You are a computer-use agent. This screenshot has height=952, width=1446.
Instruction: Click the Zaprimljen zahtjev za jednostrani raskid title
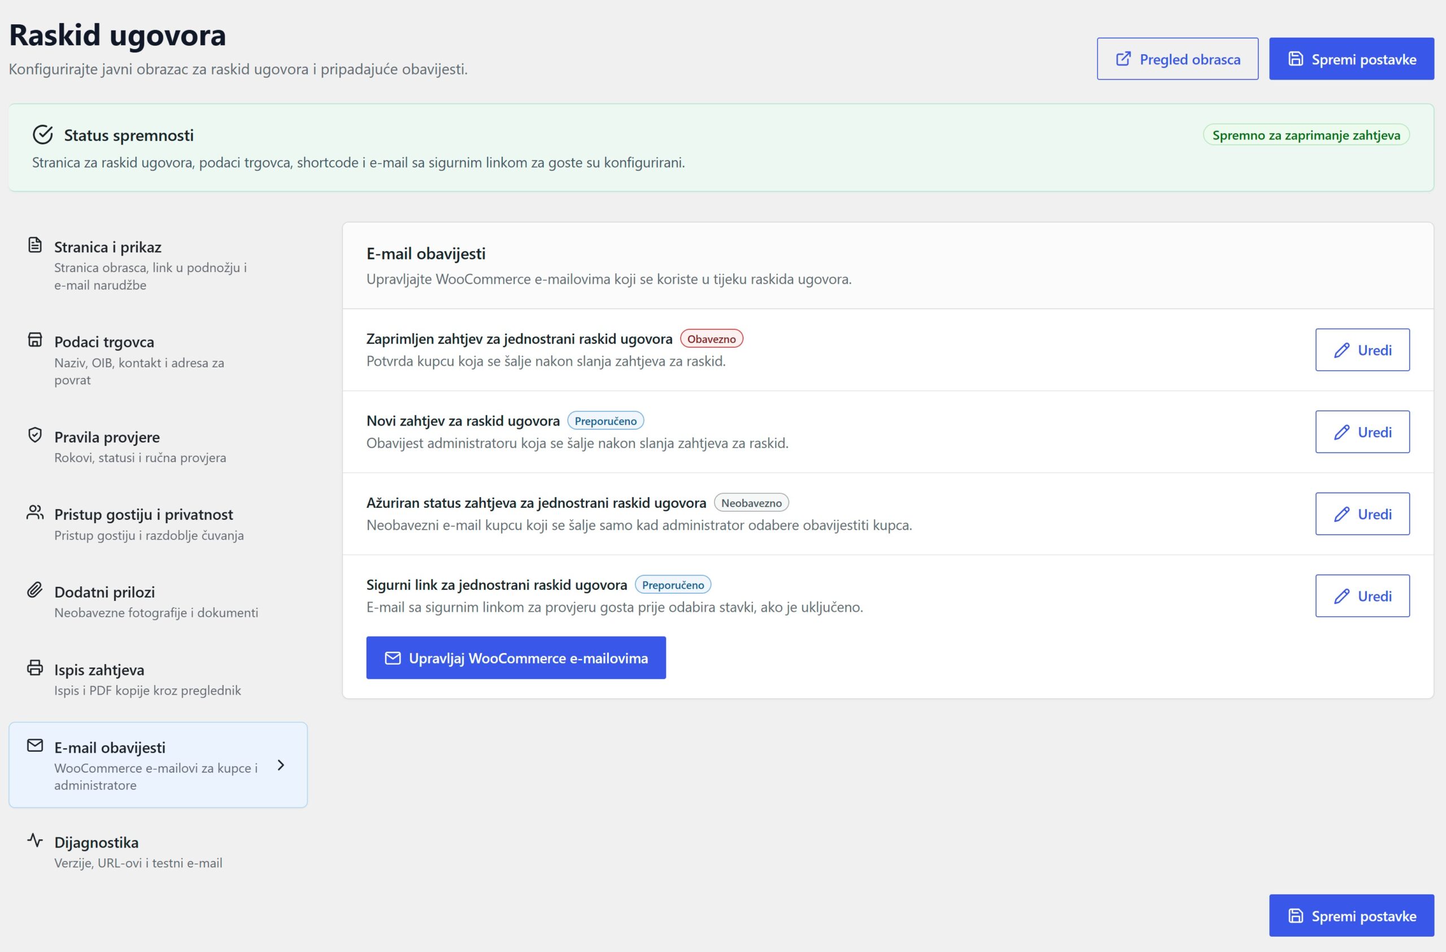click(x=520, y=339)
